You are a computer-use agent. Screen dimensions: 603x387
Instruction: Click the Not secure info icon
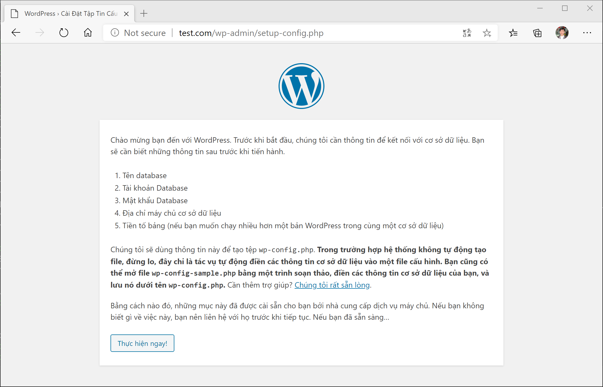click(115, 33)
